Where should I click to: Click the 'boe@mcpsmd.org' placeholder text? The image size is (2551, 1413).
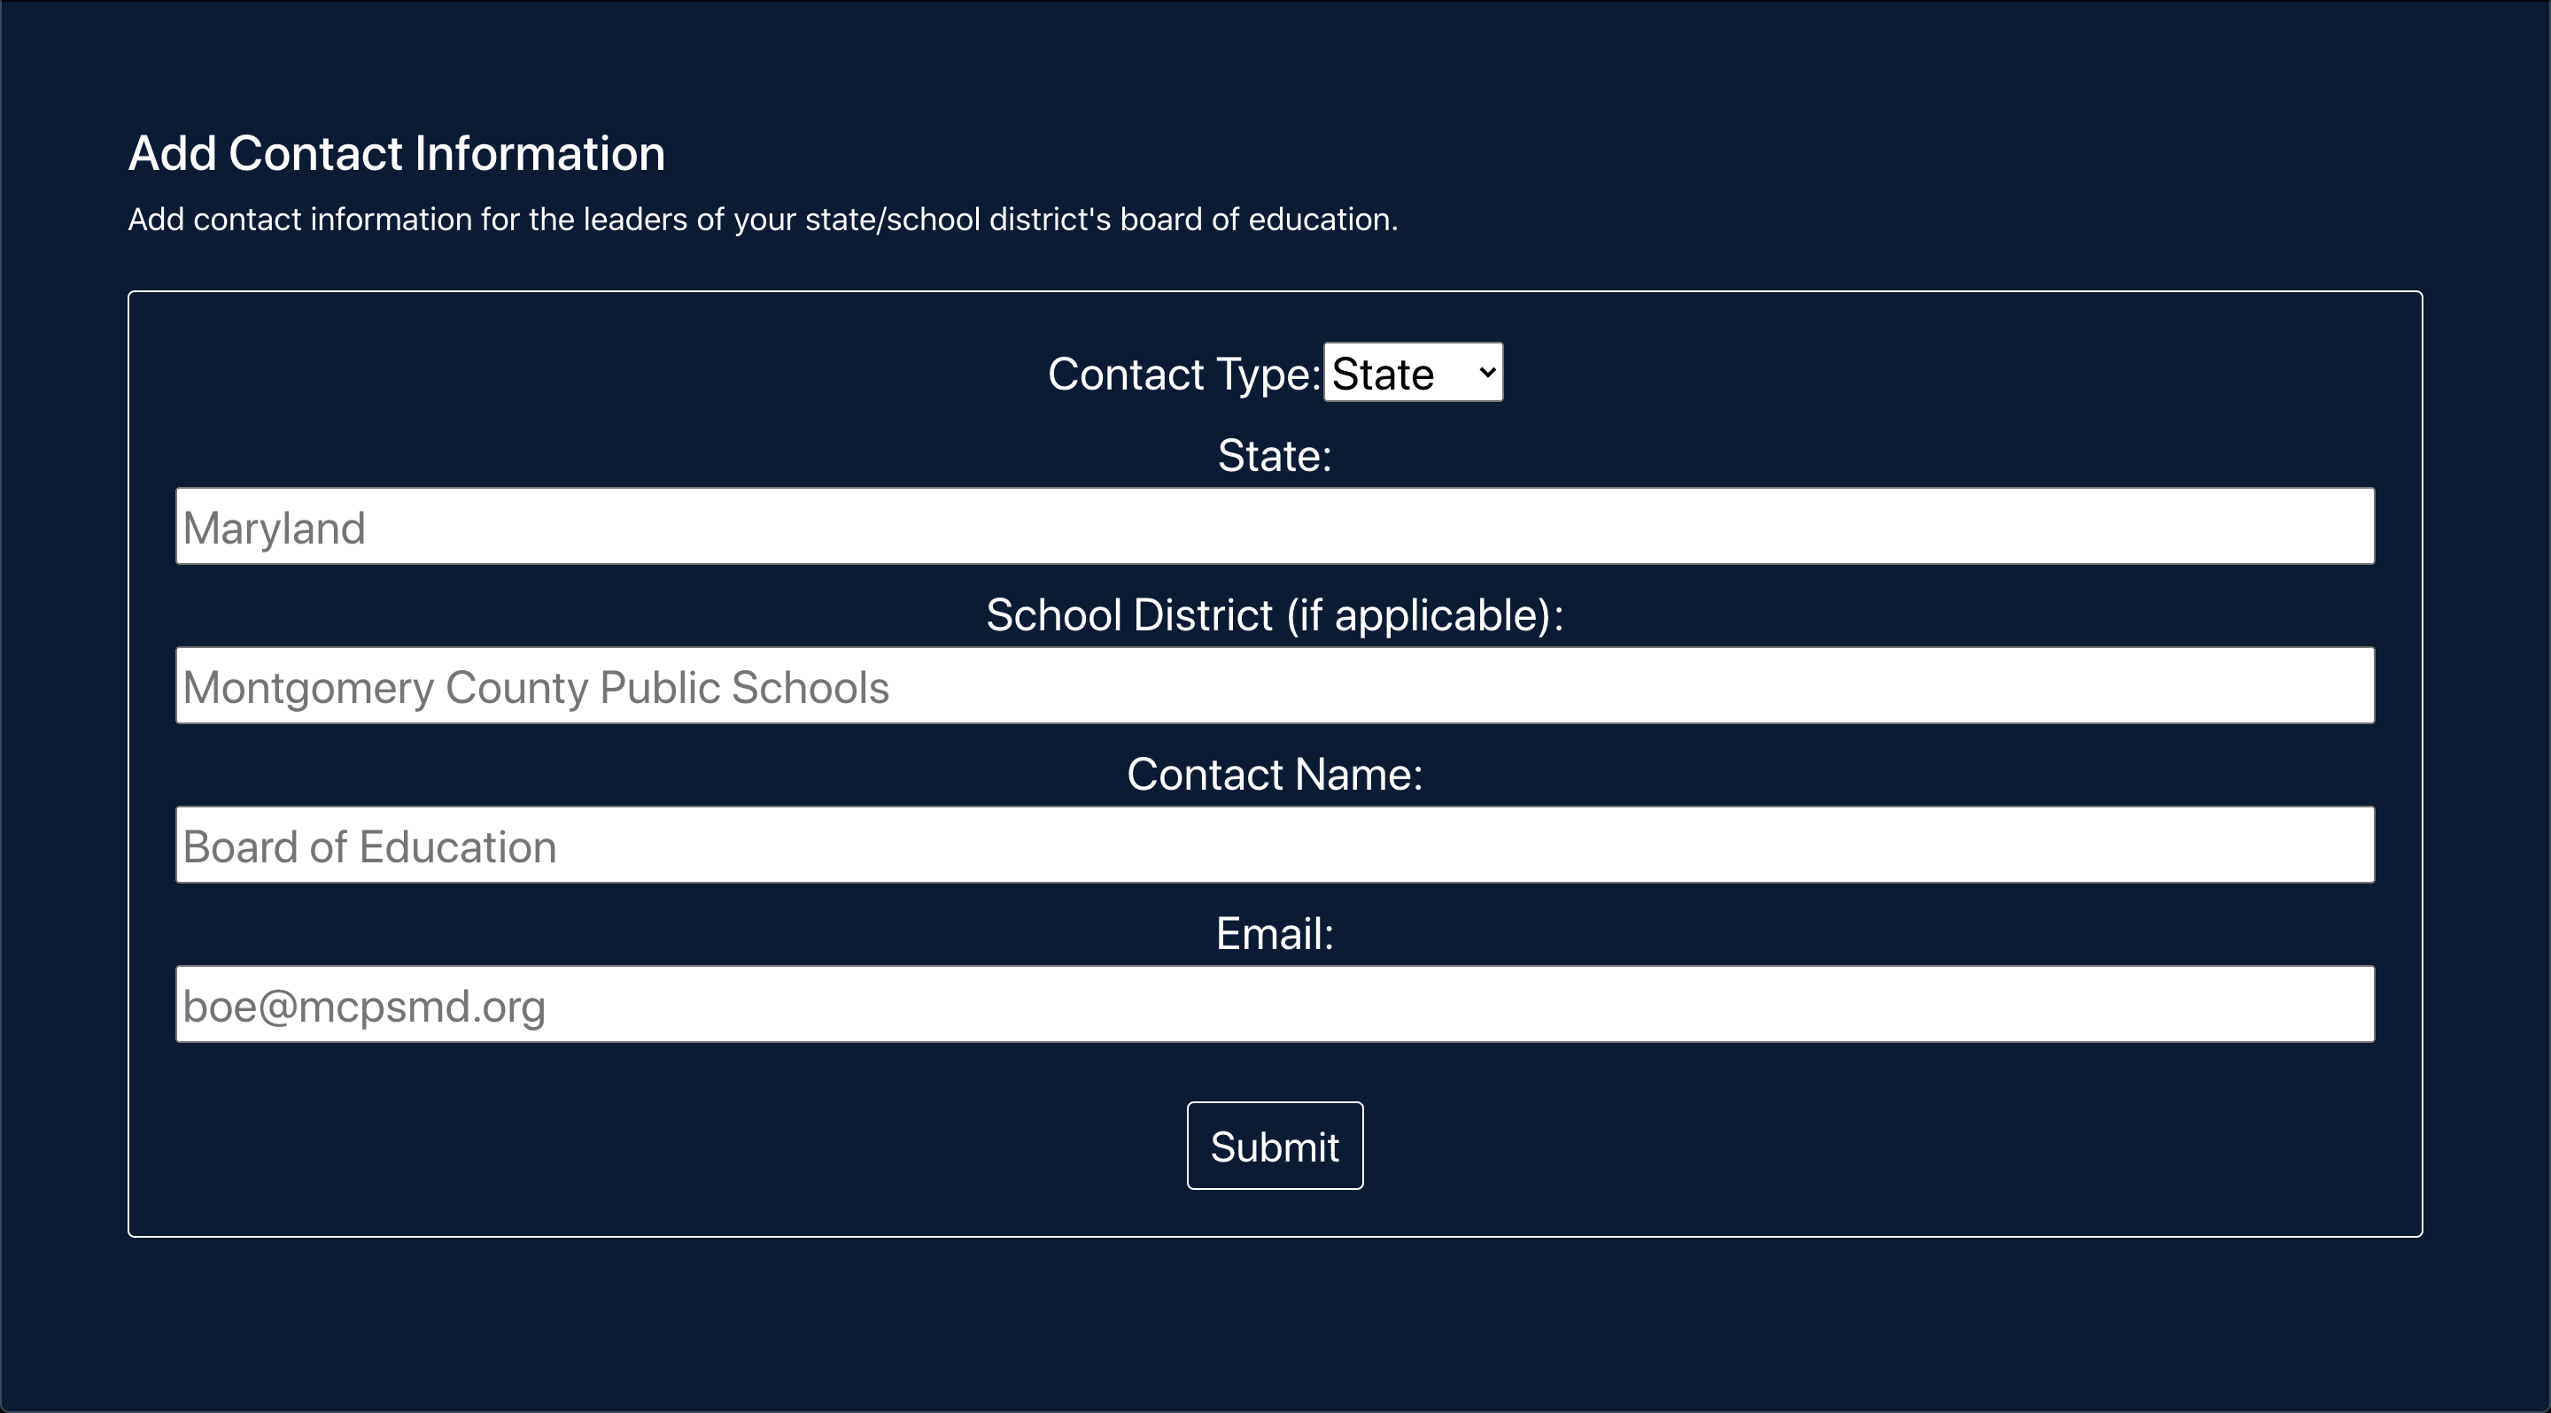tap(363, 1008)
